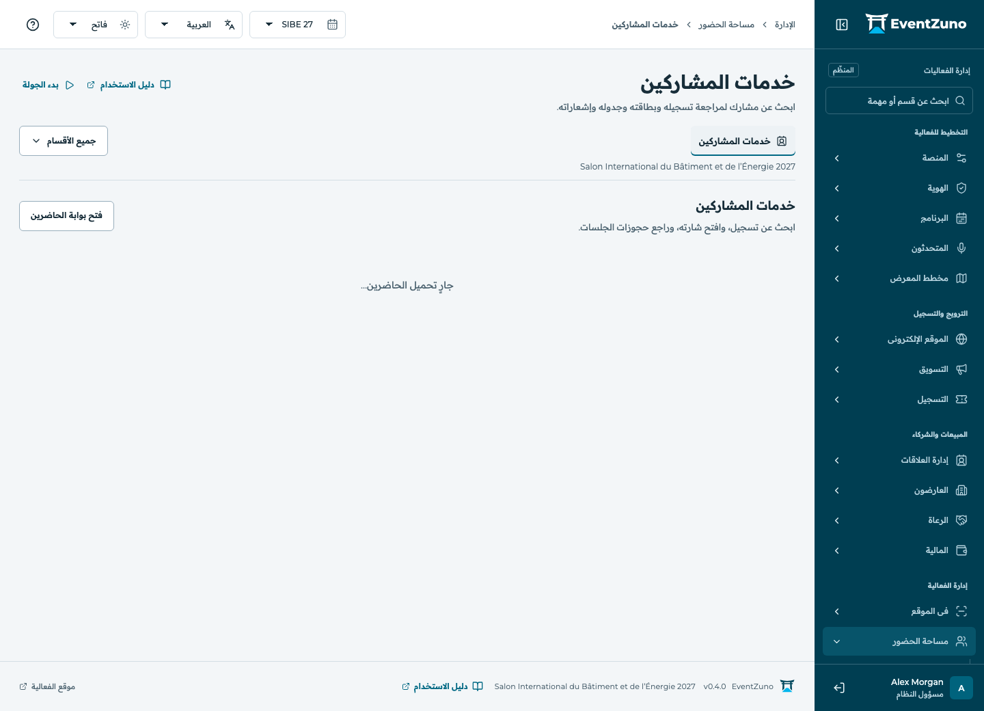Click the فتح بوابة الحاضرين button

pos(66,216)
